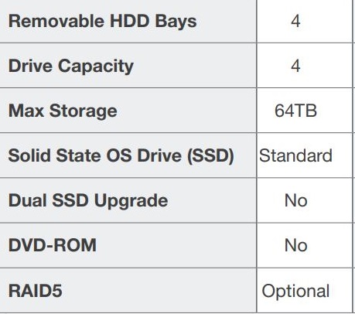
Task: Click the word Removable in first row
Action: pyautogui.click(x=56, y=21)
